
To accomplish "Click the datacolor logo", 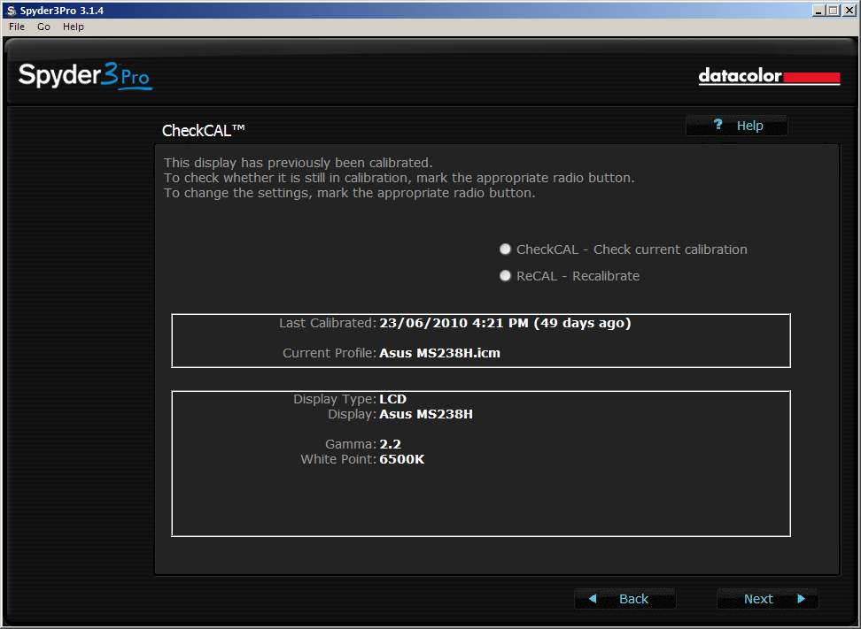I will click(x=769, y=76).
